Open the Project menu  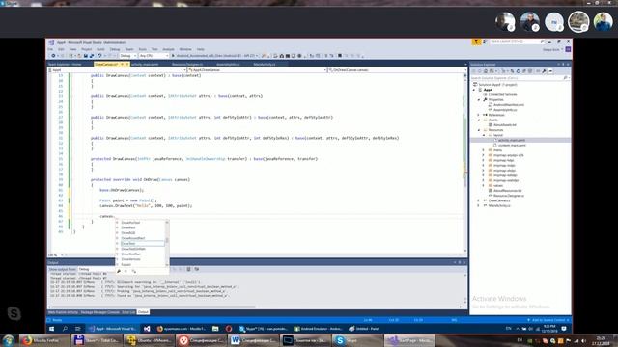[86, 49]
